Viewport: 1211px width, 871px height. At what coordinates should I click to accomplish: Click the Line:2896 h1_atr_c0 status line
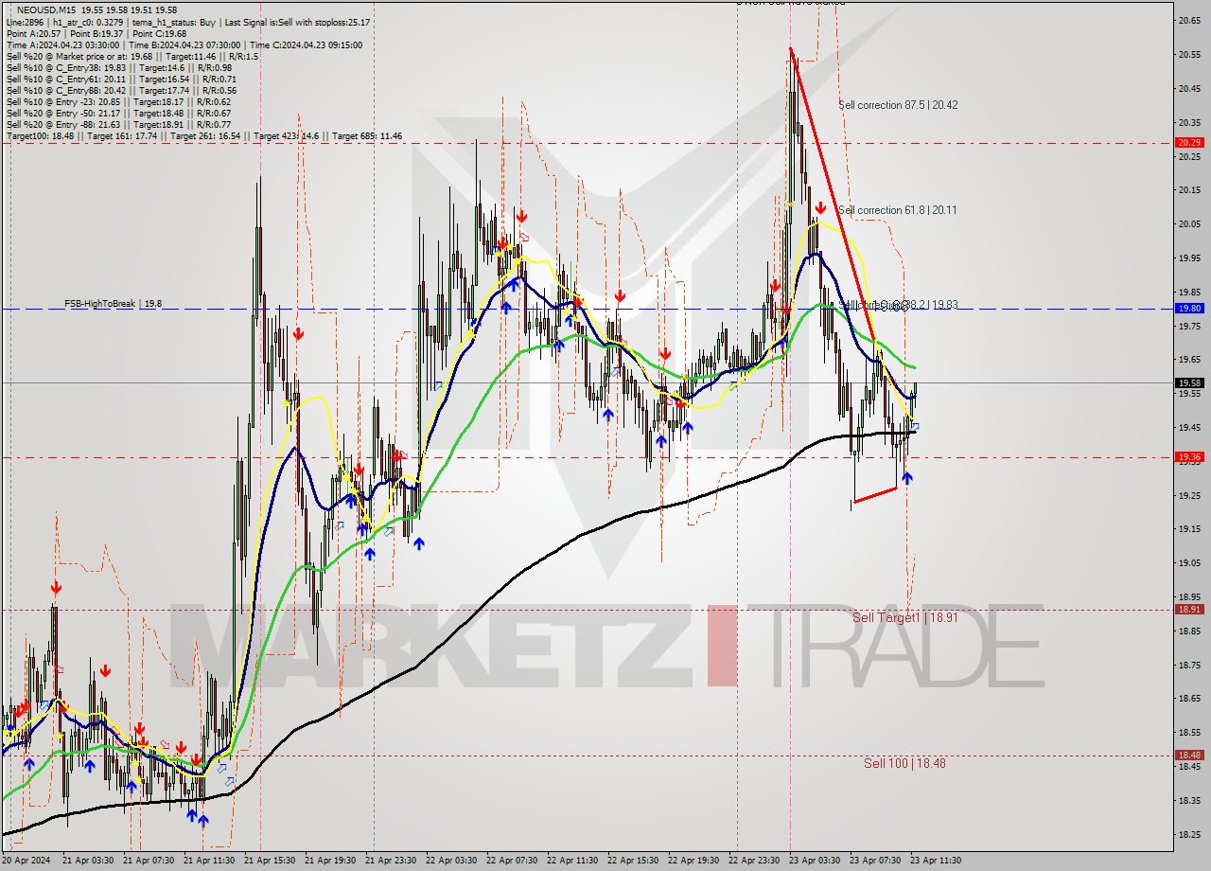pyautogui.click(x=187, y=22)
